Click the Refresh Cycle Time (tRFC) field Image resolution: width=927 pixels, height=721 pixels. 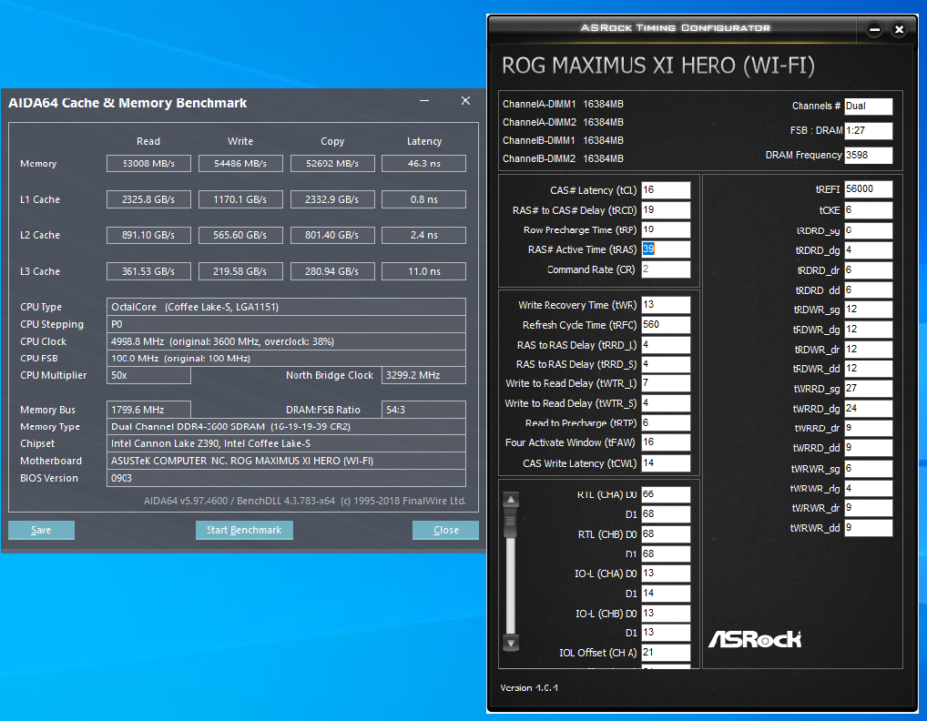coord(666,324)
